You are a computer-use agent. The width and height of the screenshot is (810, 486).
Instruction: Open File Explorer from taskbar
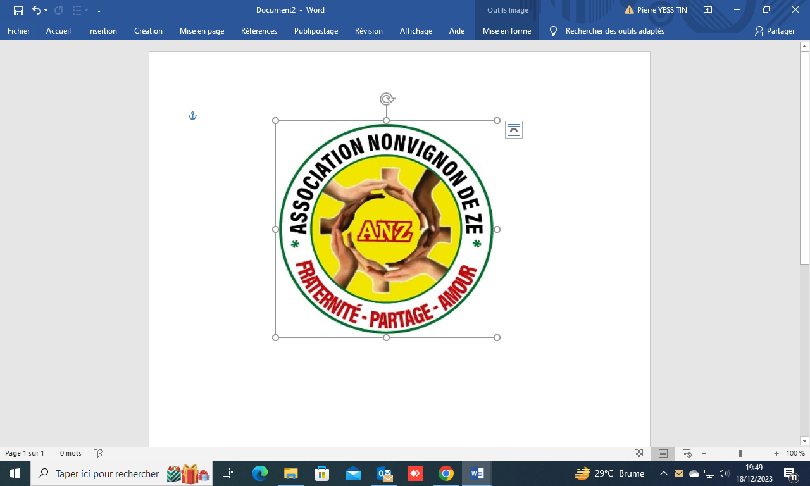[291, 473]
